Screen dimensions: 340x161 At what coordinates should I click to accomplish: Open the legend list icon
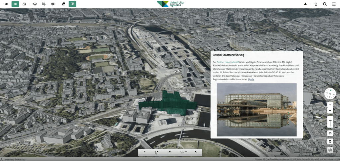tap(53, 4)
